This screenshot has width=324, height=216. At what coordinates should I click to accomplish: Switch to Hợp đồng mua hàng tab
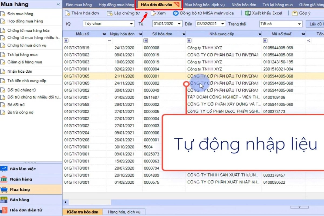tap(116, 5)
